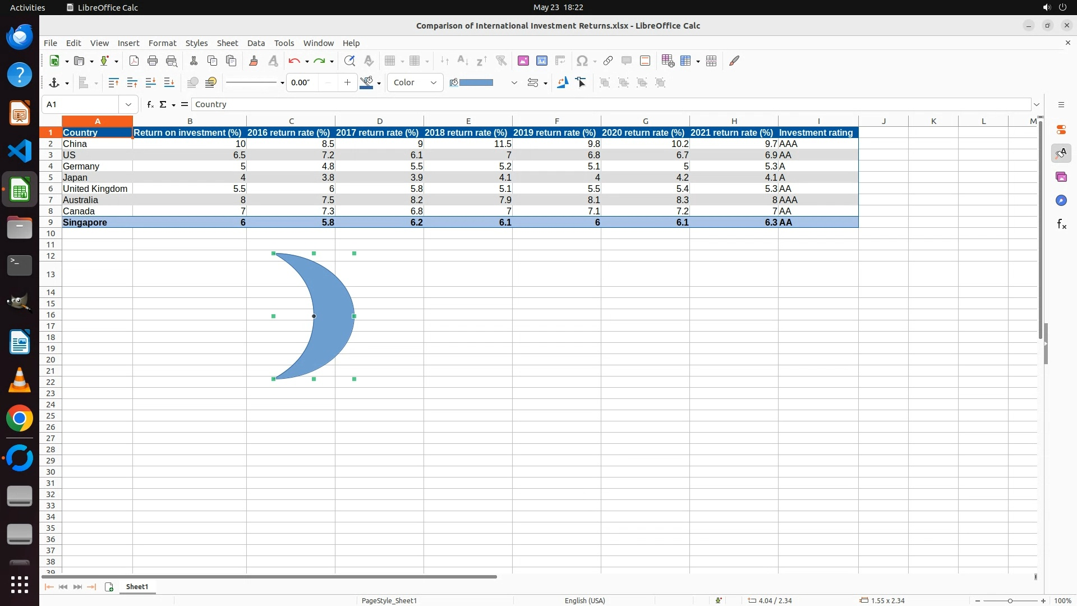
Task: Click the Insert Image icon
Action: coord(523,61)
